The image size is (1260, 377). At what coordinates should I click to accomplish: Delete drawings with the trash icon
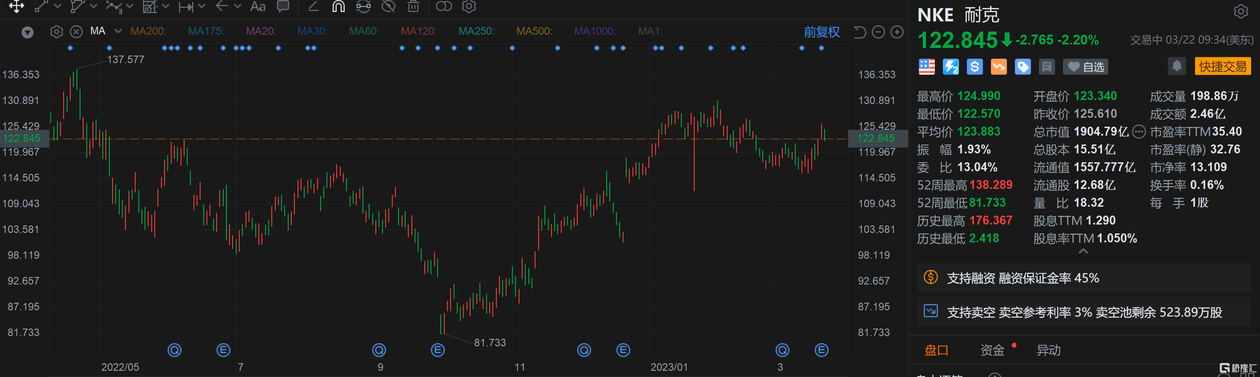(413, 6)
